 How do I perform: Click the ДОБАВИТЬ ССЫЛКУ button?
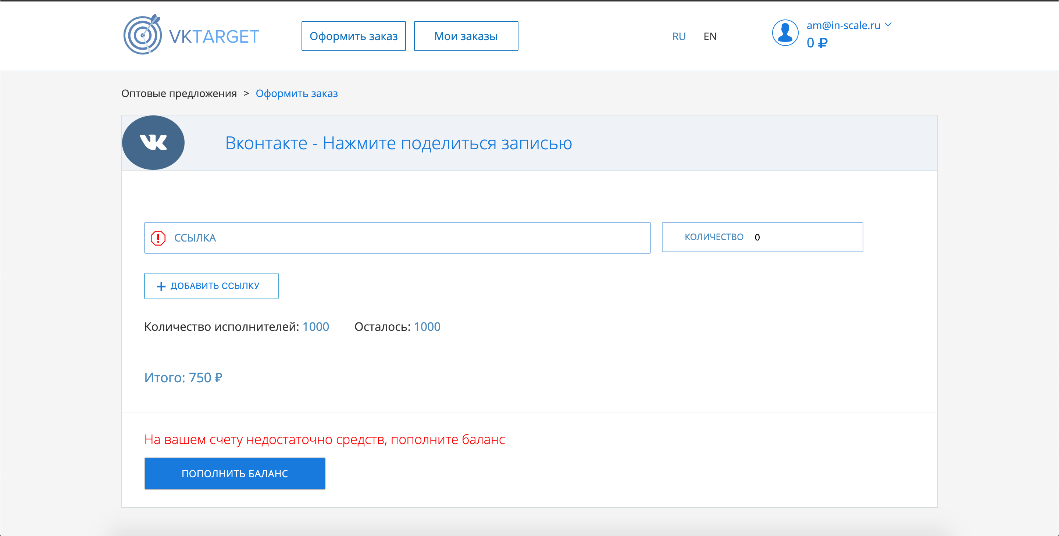tap(211, 286)
